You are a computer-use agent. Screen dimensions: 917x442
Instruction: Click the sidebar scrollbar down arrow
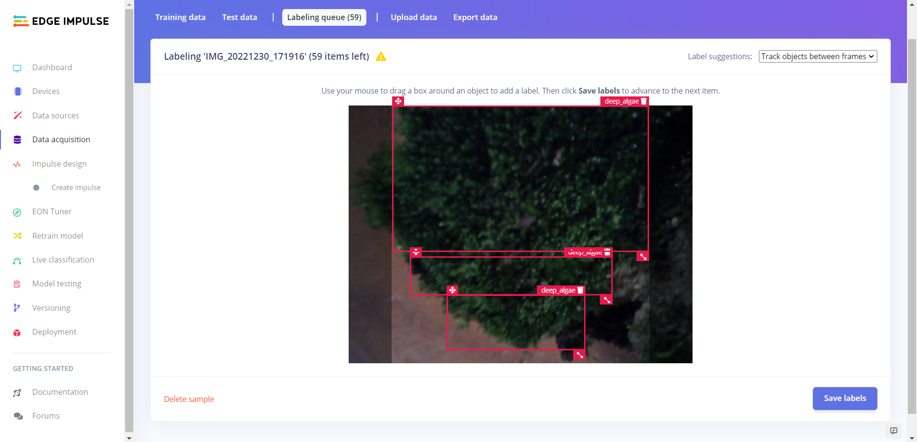129,438
